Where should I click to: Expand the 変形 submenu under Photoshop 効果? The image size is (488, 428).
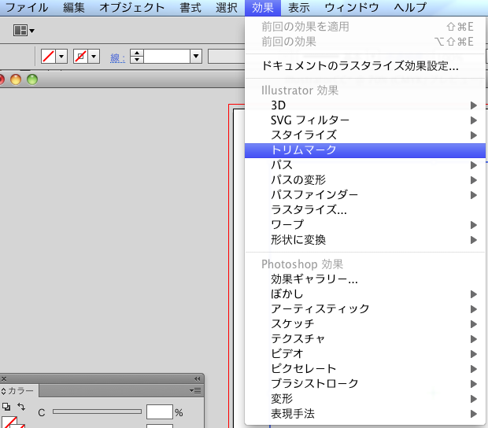(x=365, y=398)
